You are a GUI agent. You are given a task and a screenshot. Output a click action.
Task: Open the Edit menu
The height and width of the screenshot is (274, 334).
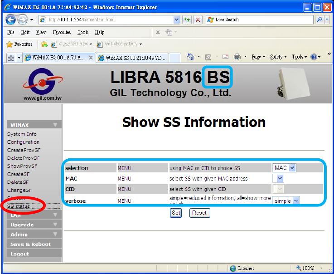(x=25, y=32)
